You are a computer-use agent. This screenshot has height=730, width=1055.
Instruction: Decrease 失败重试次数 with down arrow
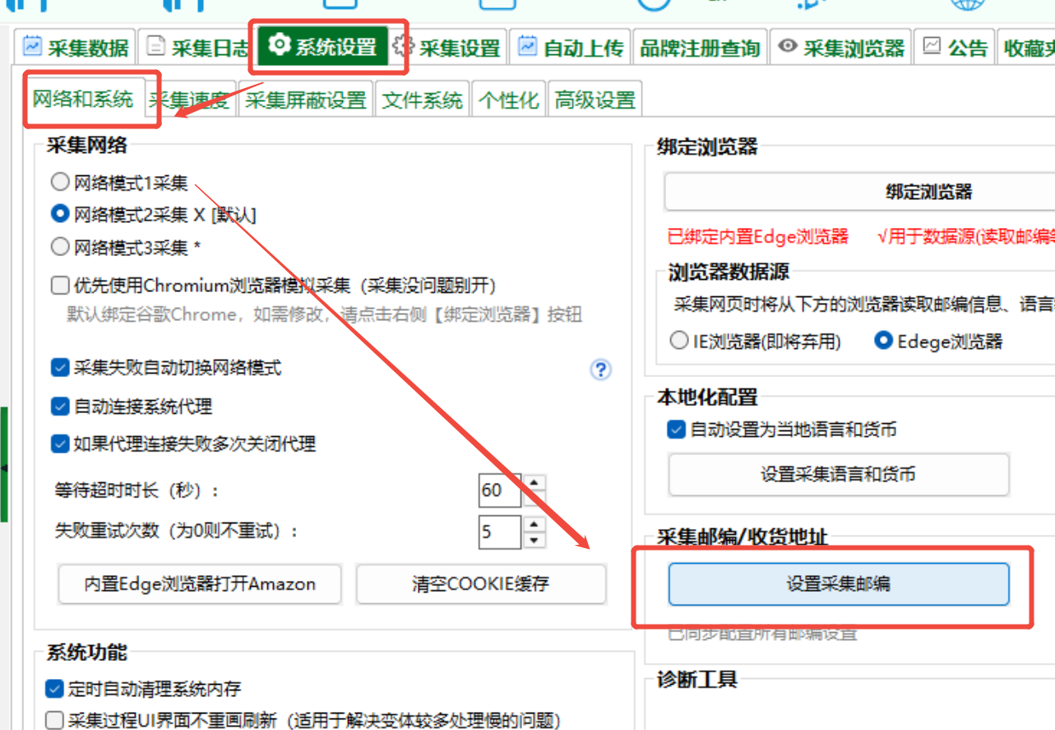click(534, 540)
